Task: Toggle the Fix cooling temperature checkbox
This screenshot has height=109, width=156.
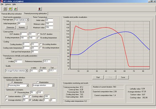Action: click(41, 48)
